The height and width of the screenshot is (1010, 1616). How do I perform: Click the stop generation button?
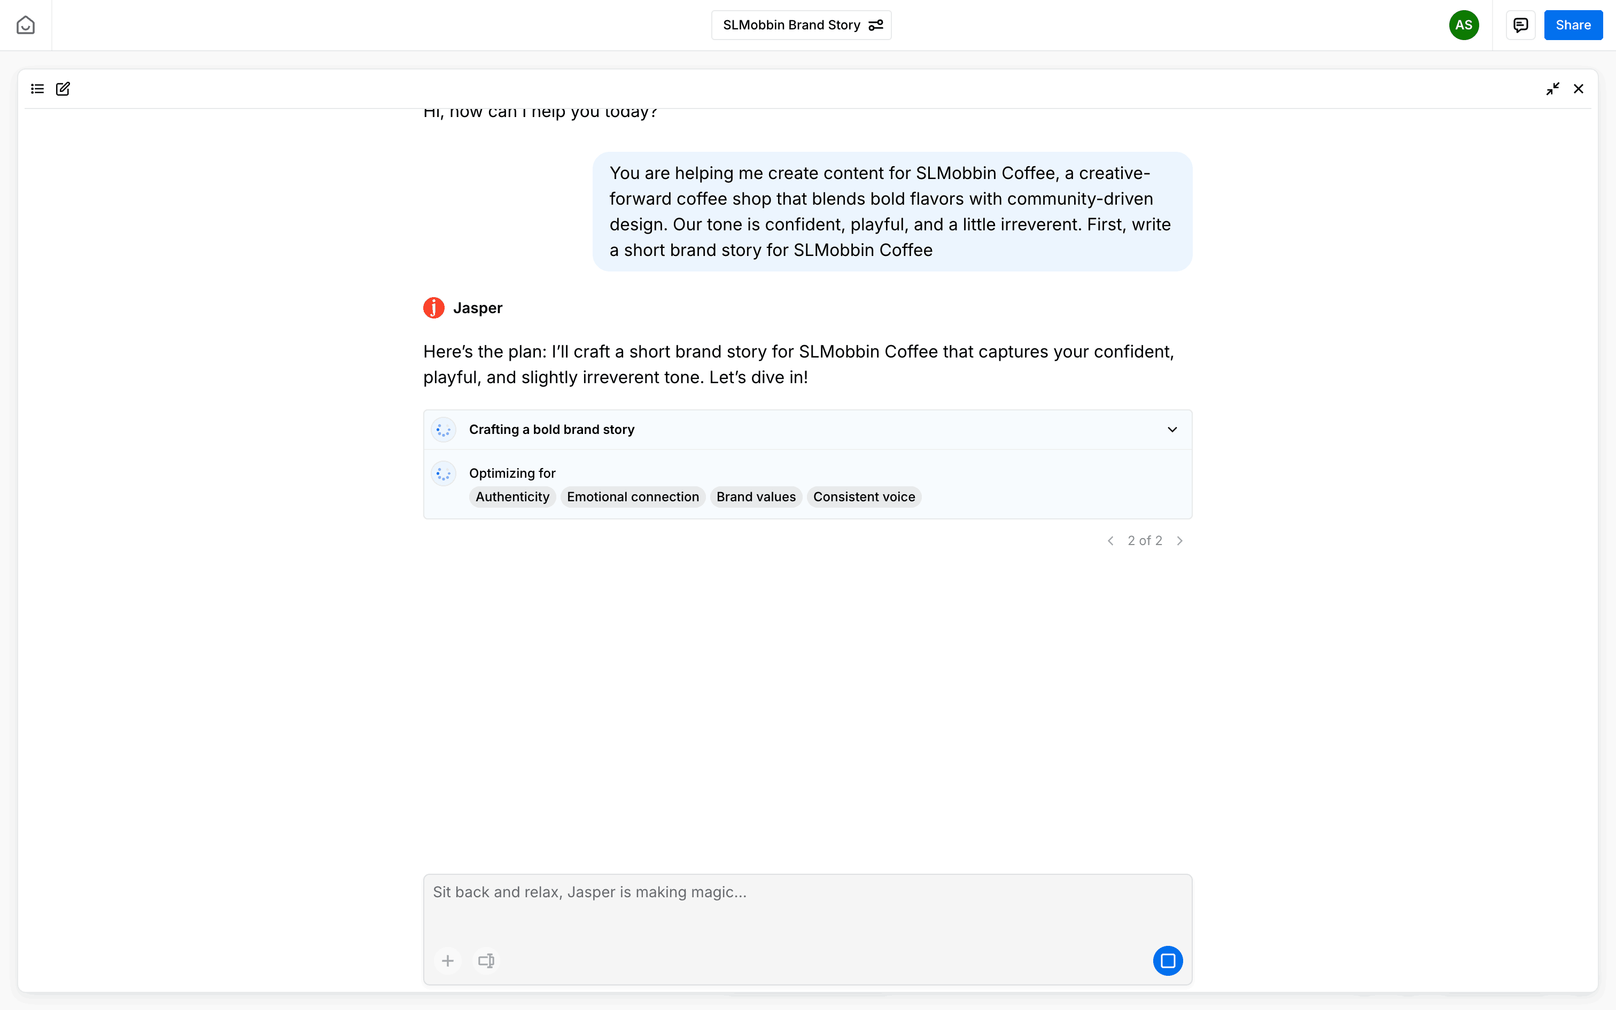pos(1167,961)
